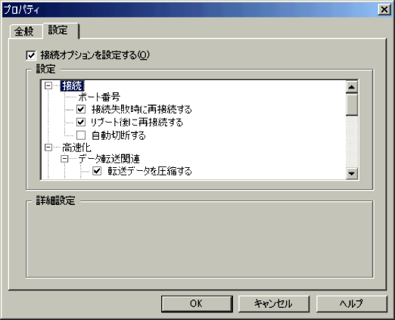Screen dimensions: 395x320
Task: Click the scroll down arrow in settings list
Action: pyautogui.click(x=352, y=173)
